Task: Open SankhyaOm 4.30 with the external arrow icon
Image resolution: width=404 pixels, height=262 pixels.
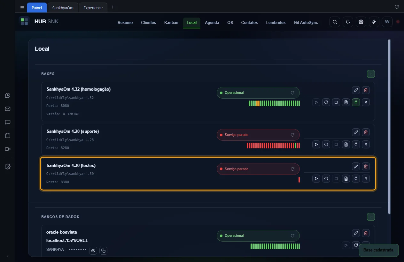Action: point(366,179)
